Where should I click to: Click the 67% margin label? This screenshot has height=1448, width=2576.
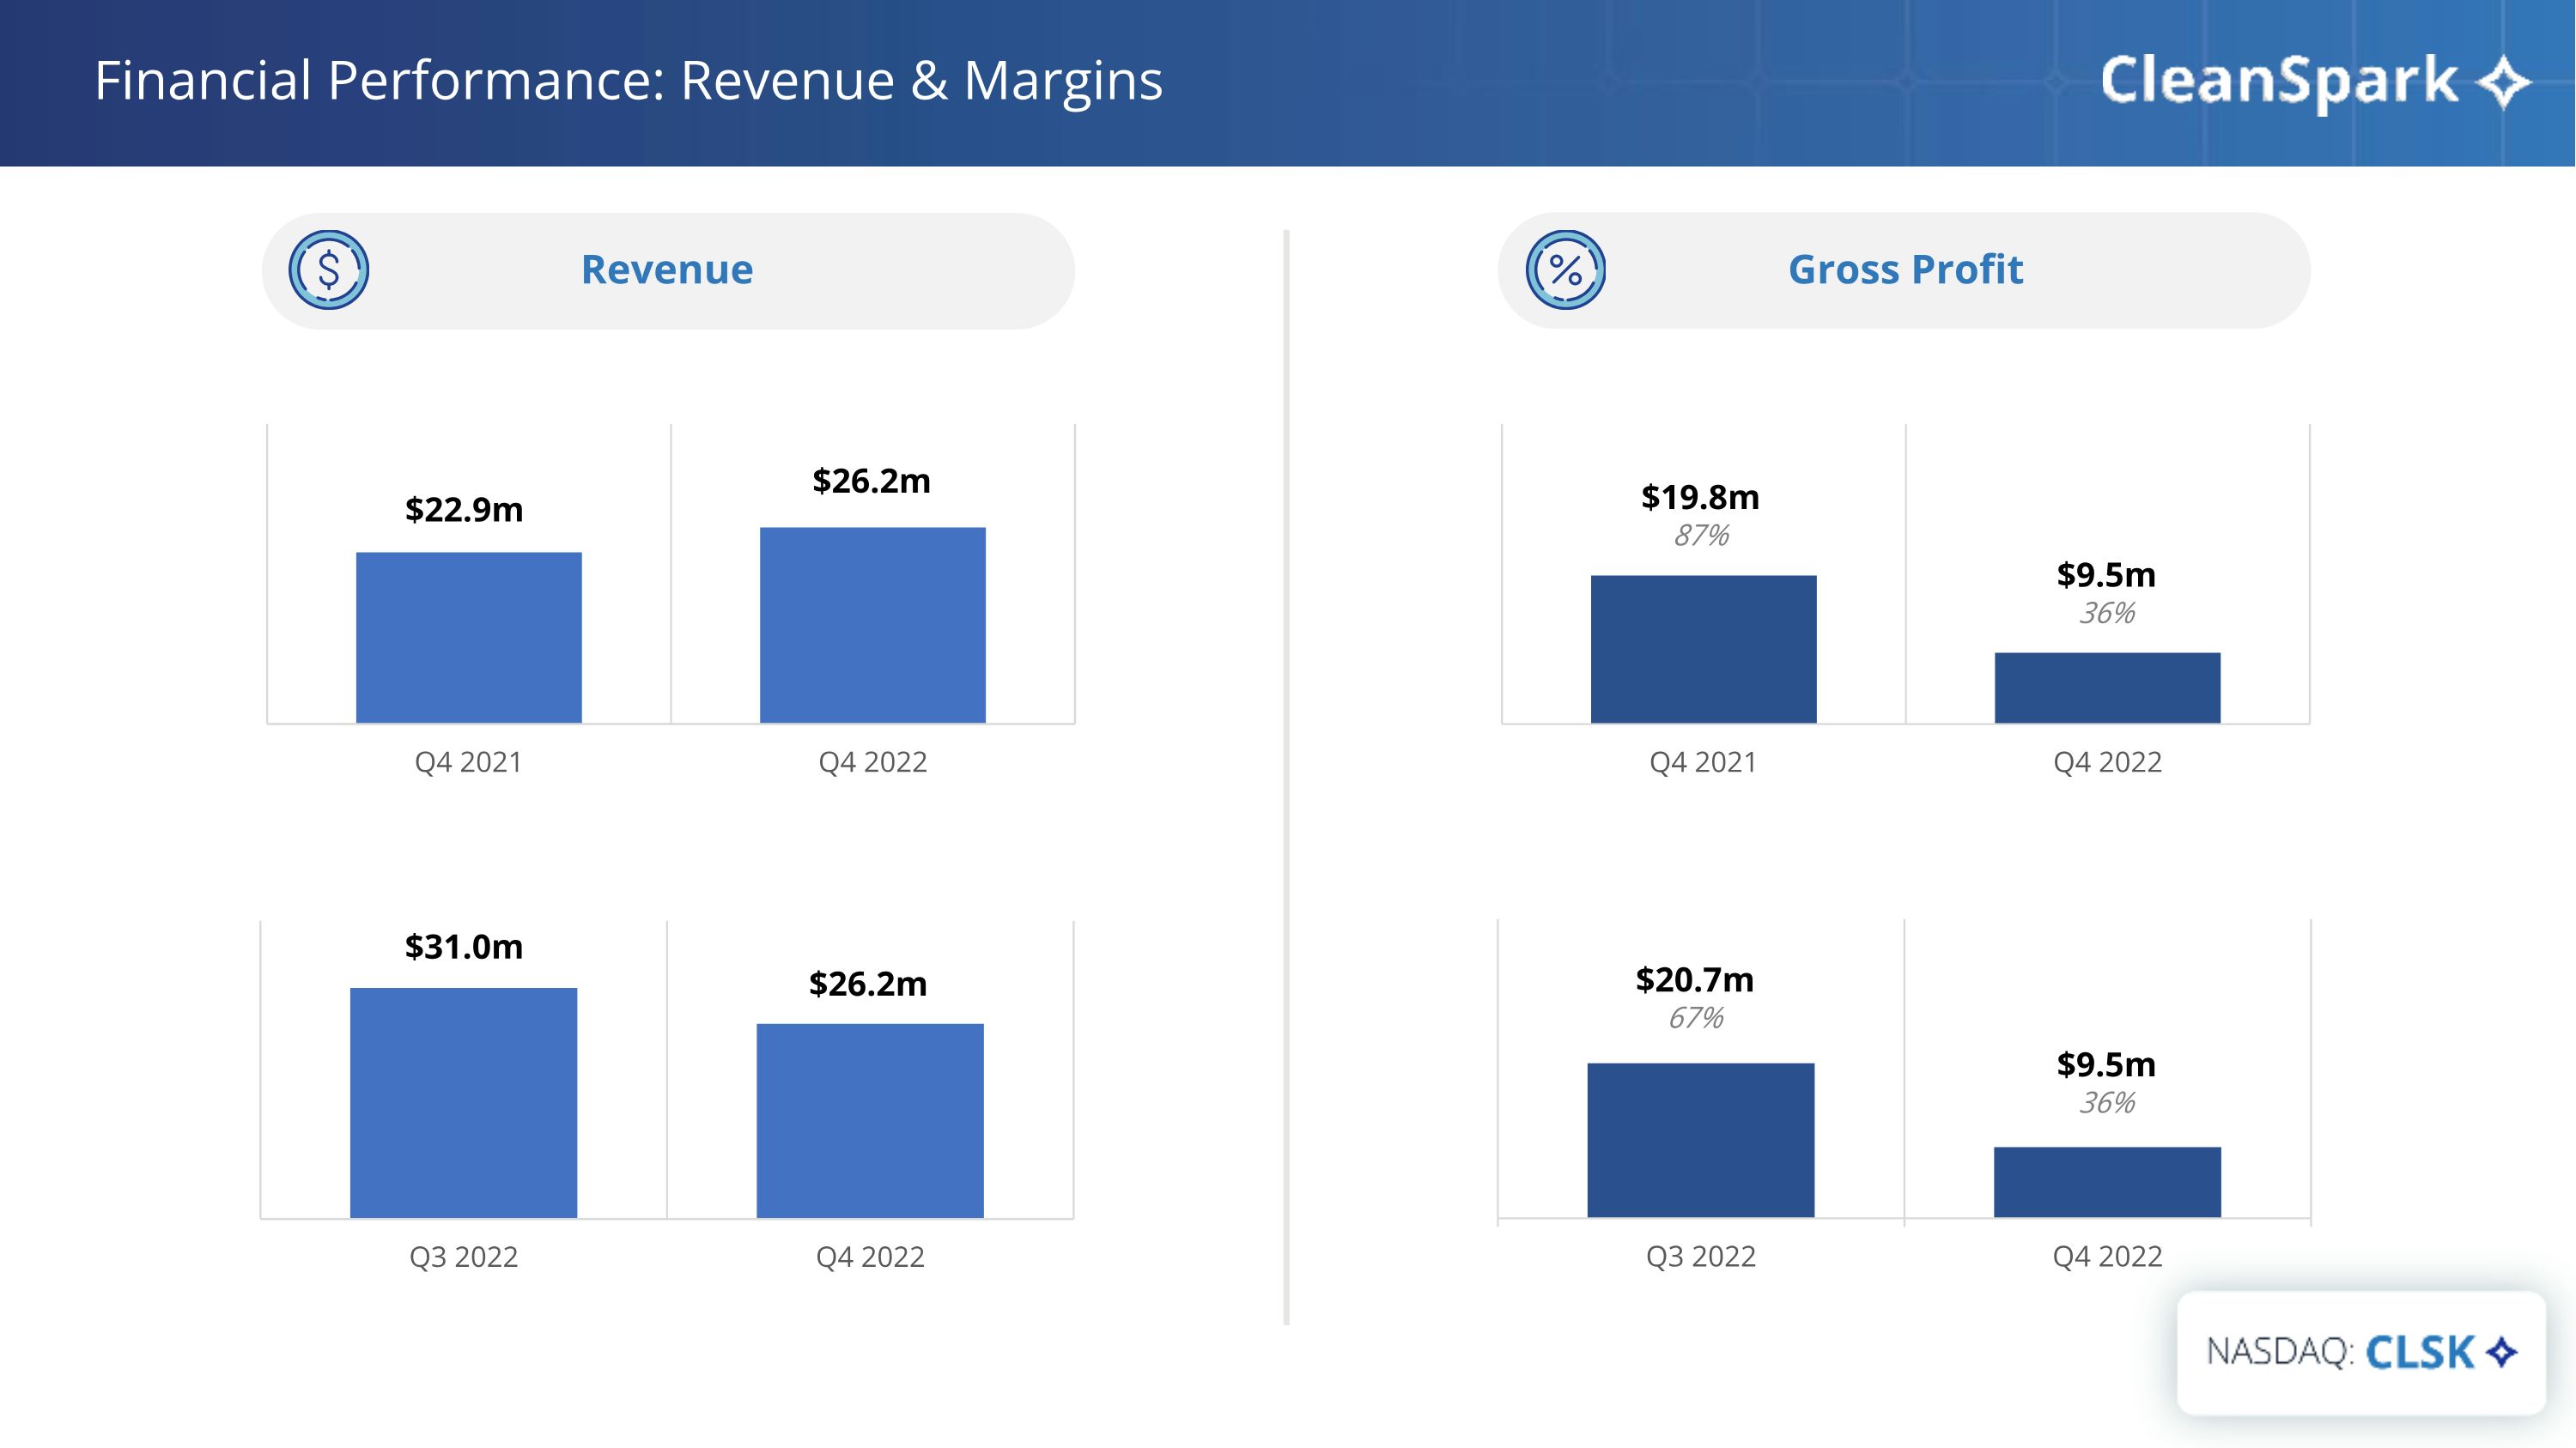tap(1696, 1018)
